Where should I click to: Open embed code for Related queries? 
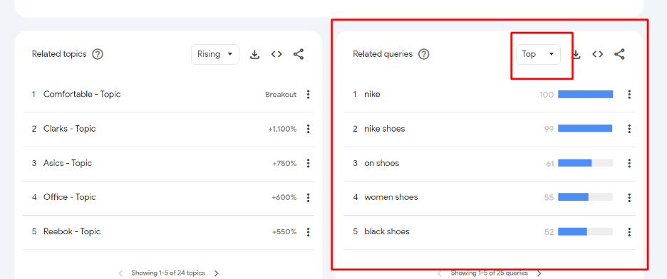point(598,54)
